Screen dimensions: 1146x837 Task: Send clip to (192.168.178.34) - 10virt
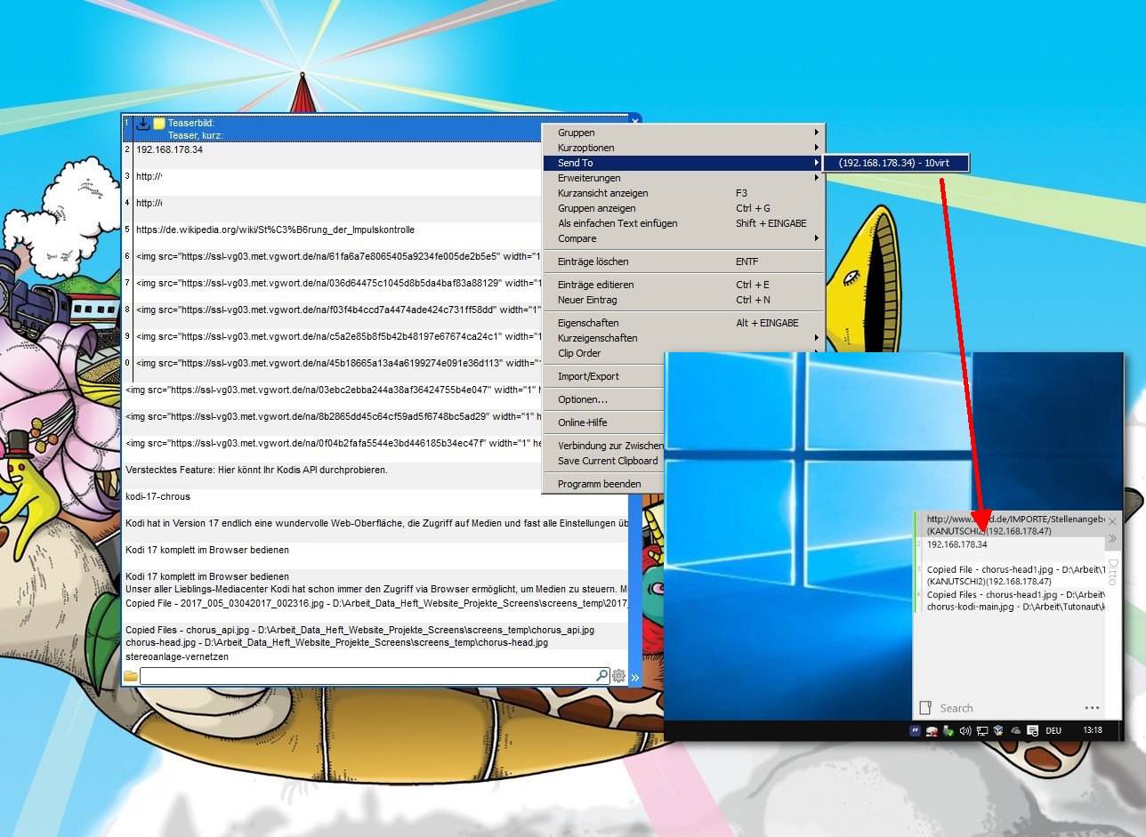tap(896, 163)
